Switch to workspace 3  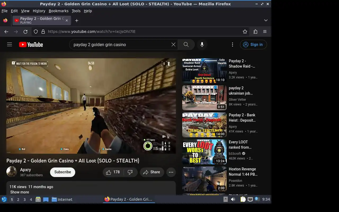point(24,200)
